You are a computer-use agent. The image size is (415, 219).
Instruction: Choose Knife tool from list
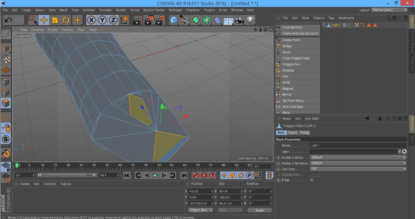tap(298, 82)
